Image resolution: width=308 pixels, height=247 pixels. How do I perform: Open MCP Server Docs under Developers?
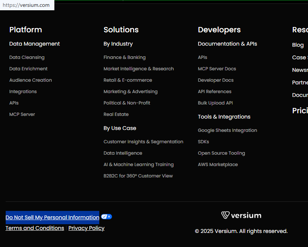pos(217,69)
